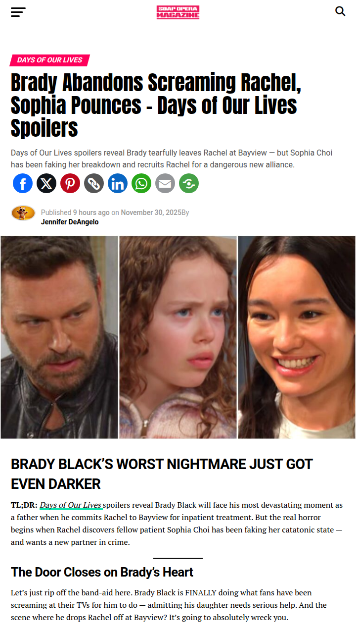View author Jennifer DeAngelo's profile
The height and width of the screenshot is (634, 356).
click(x=70, y=222)
